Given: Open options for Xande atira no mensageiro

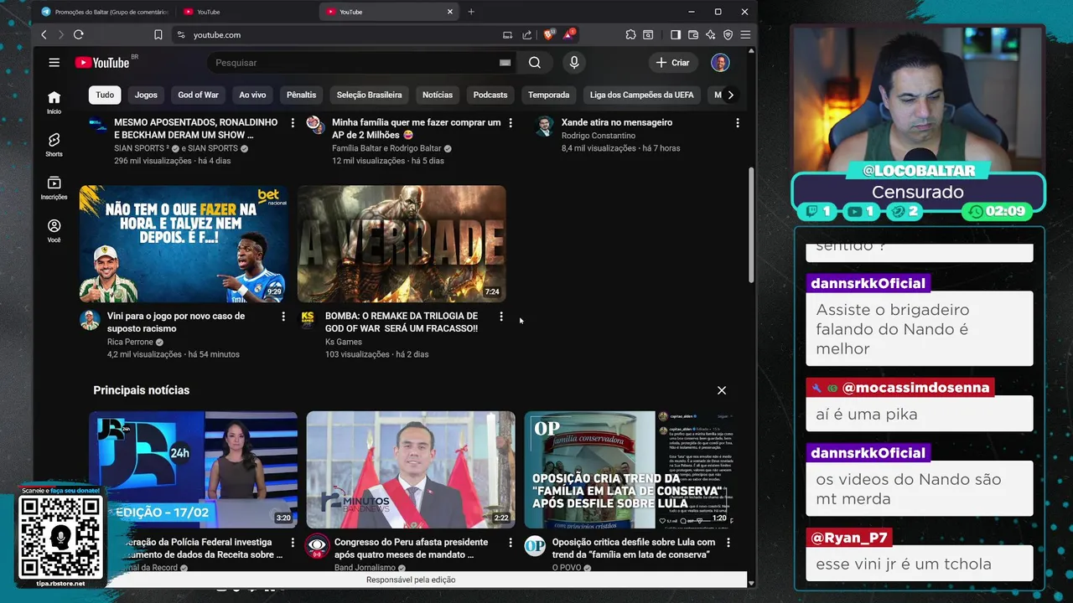Looking at the screenshot, I should tap(737, 123).
